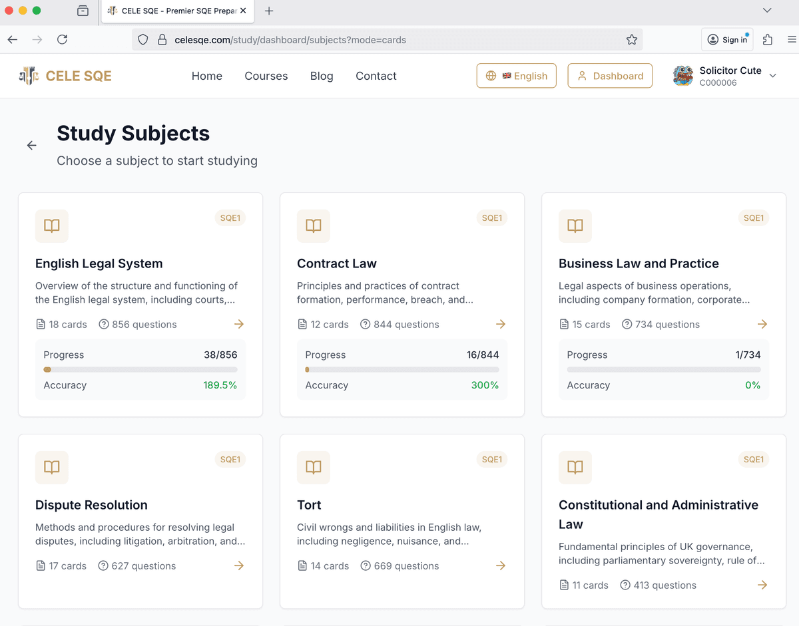Click the English Legal System progress bar
Viewport: 799px width, 626px height.
[x=140, y=369]
